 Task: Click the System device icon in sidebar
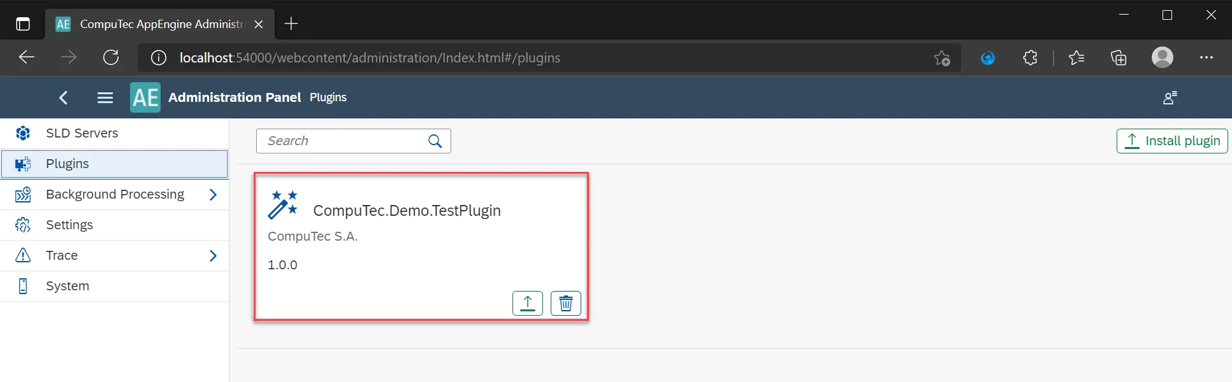point(23,286)
